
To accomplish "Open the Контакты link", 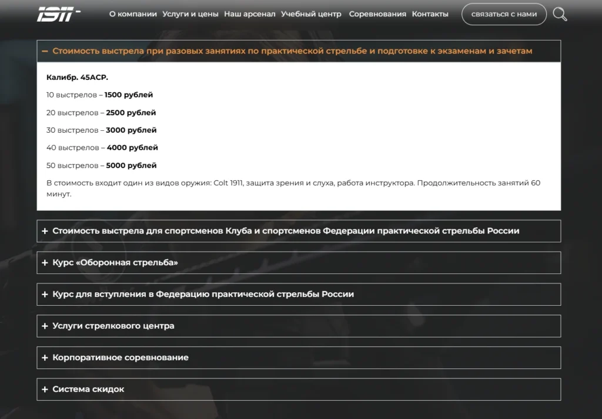I will [430, 14].
